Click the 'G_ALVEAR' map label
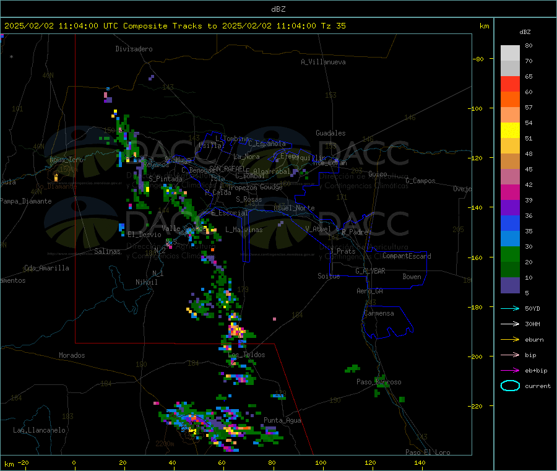 370,271
